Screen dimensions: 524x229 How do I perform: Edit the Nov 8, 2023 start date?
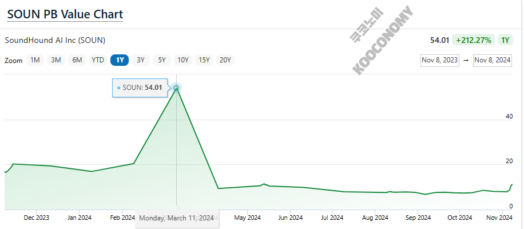[x=439, y=60]
